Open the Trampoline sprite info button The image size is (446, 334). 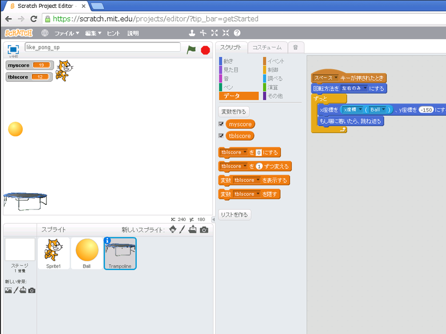click(108, 240)
